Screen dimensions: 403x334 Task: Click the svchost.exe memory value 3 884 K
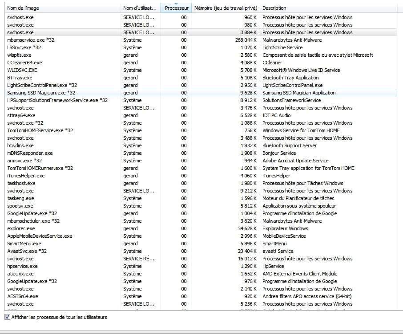click(249, 32)
